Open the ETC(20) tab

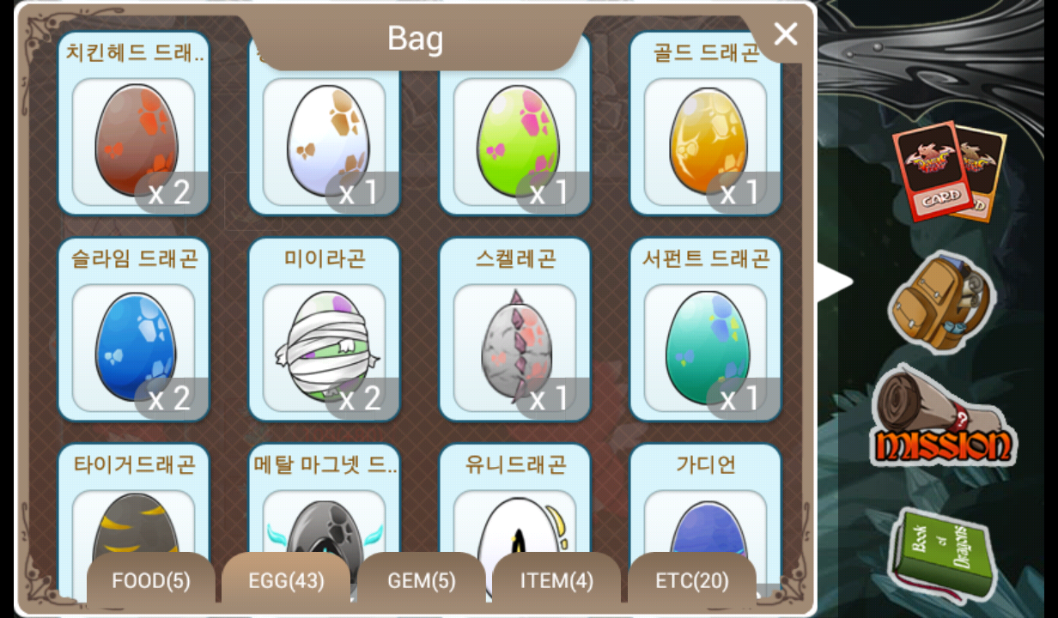pos(692,581)
